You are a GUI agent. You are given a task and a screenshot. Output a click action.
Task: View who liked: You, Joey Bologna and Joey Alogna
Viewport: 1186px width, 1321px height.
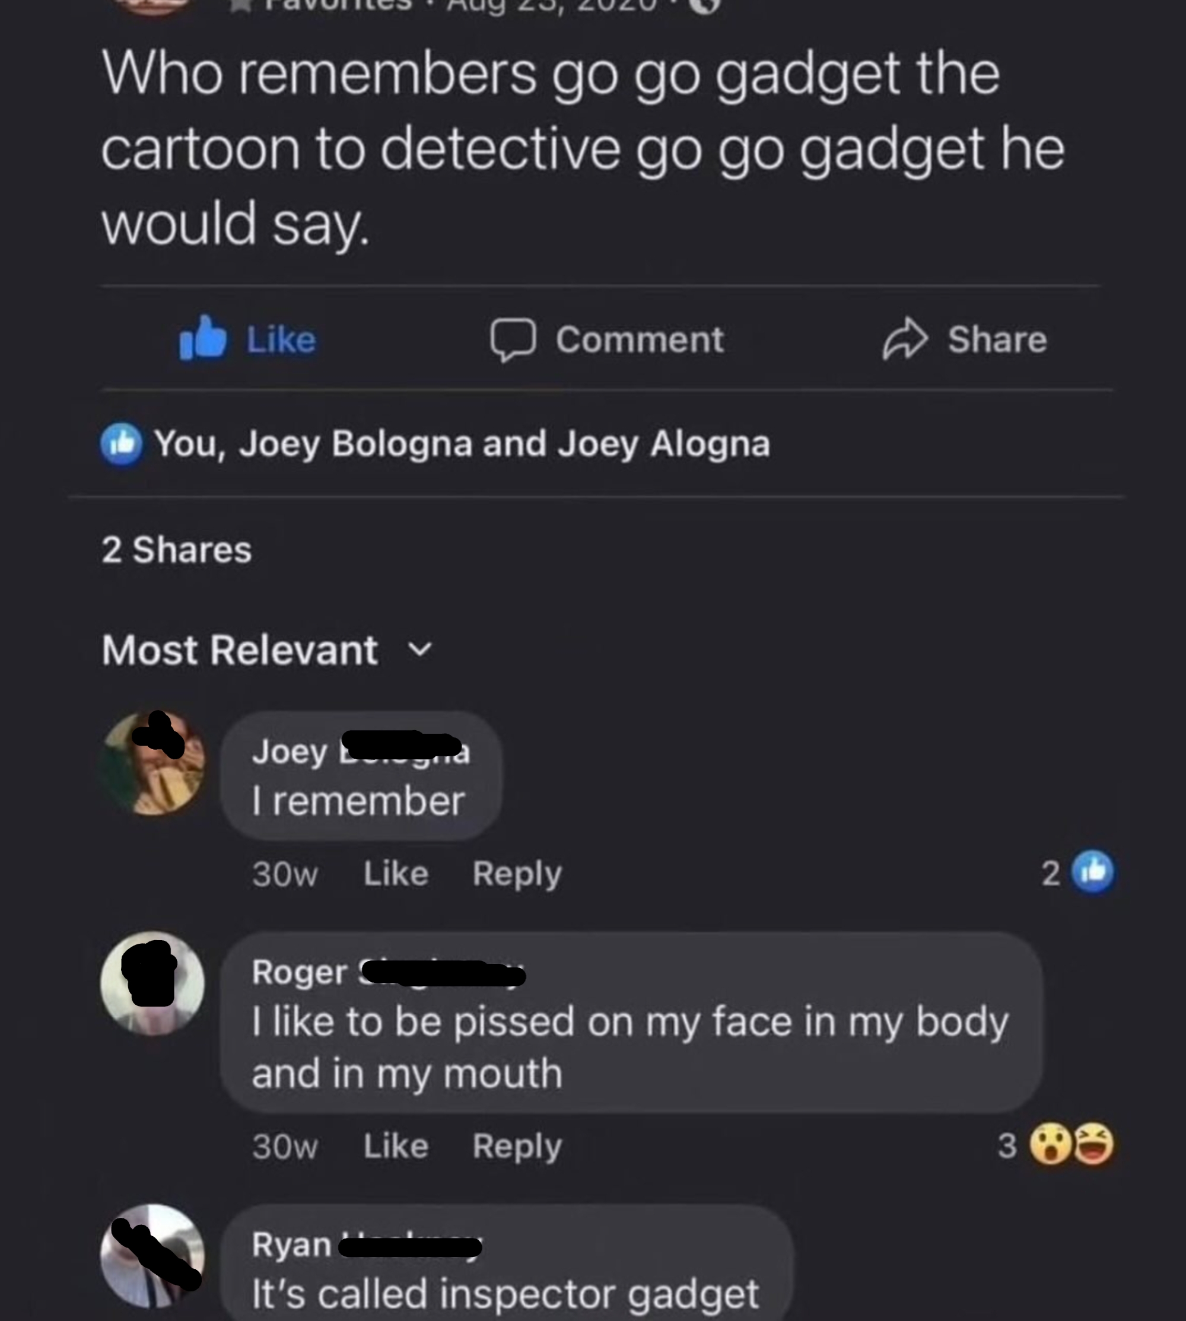[x=462, y=444]
